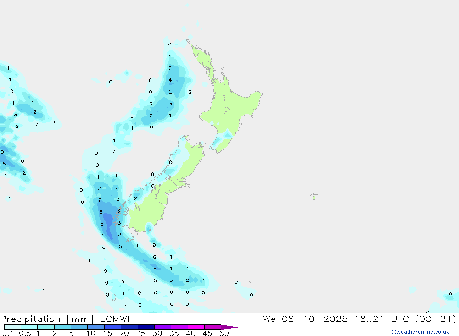
Task: Click the Chatham Islands on the map
Action: (313, 197)
